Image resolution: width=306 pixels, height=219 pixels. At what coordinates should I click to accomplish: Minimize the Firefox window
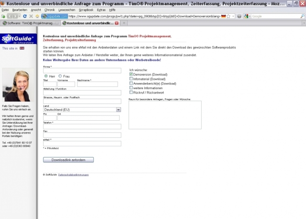[290, 3]
